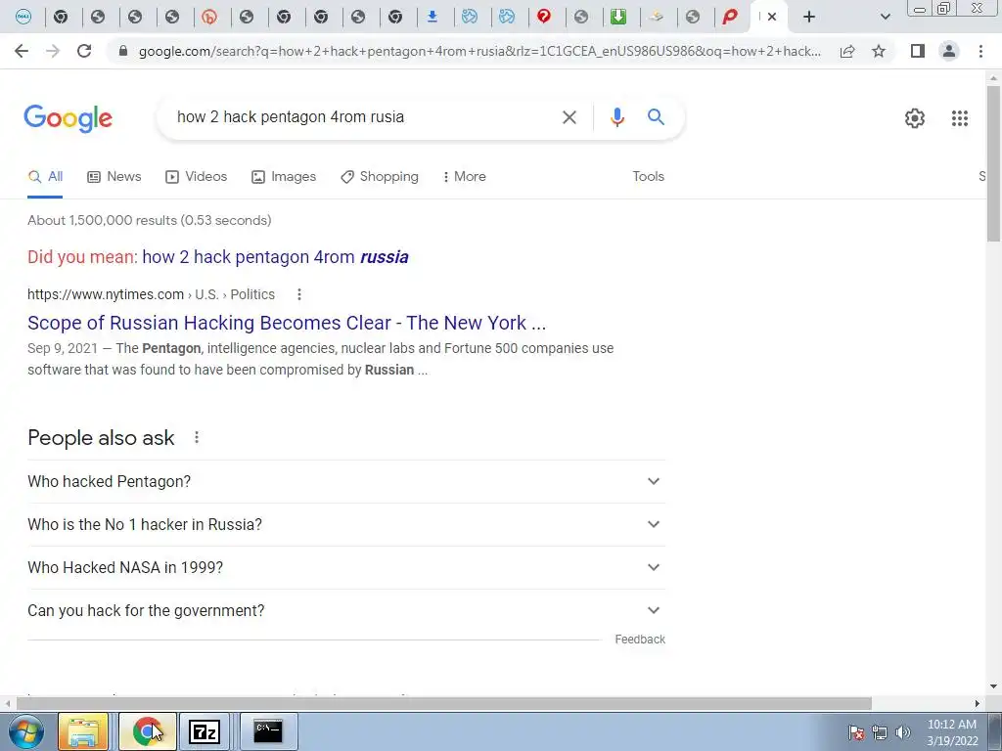Image resolution: width=1002 pixels, height=751 pixels.
Task: Click the forward navigation arrow
Action: [x=53, y=51]
